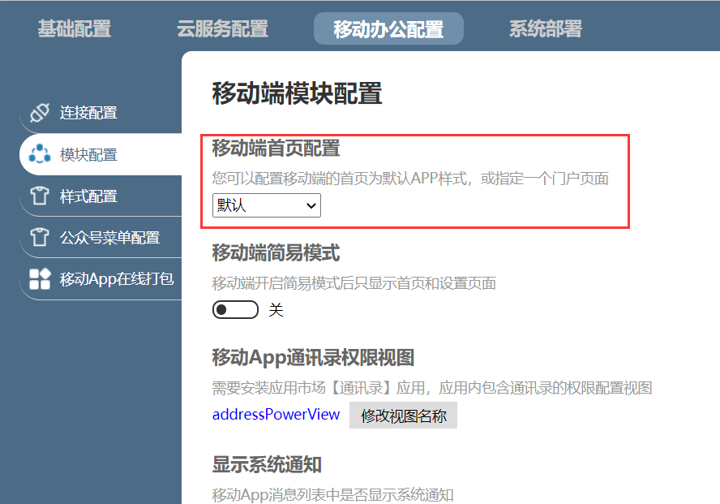The image size is (720, 504).
Task: Click the 显示系统通知 heading
Action: pos(267,464)
